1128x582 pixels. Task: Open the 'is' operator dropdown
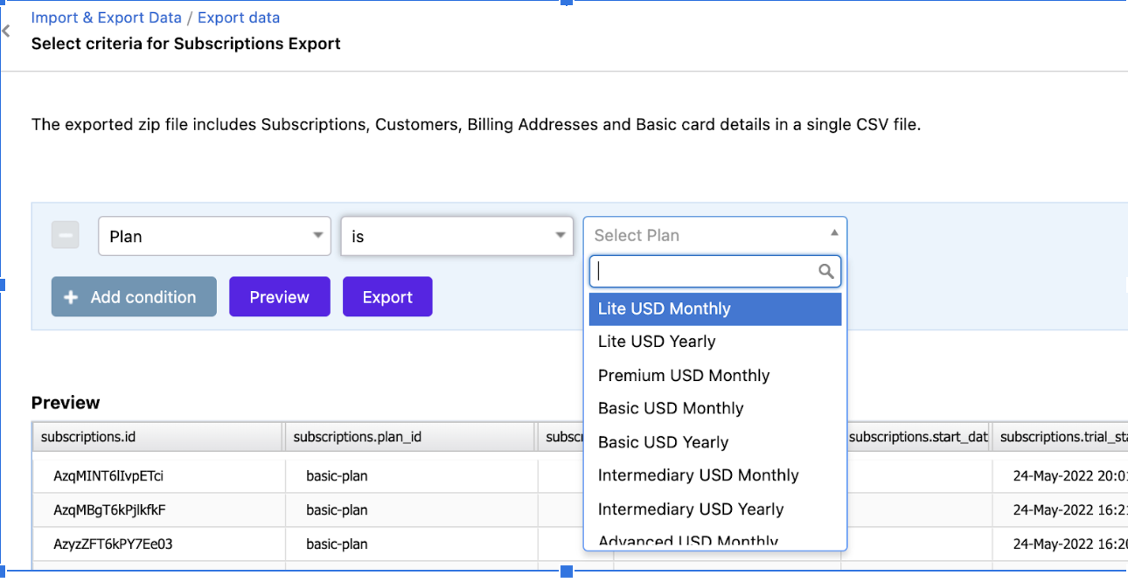[x=456, y=236]
